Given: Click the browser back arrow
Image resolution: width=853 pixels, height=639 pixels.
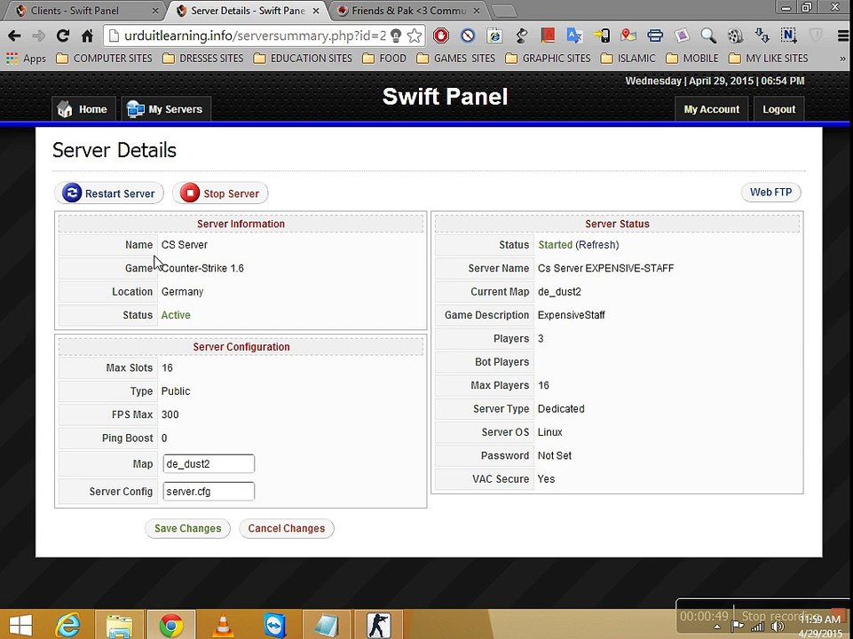Looking at the screenshot, I should (x=15, y=35).
